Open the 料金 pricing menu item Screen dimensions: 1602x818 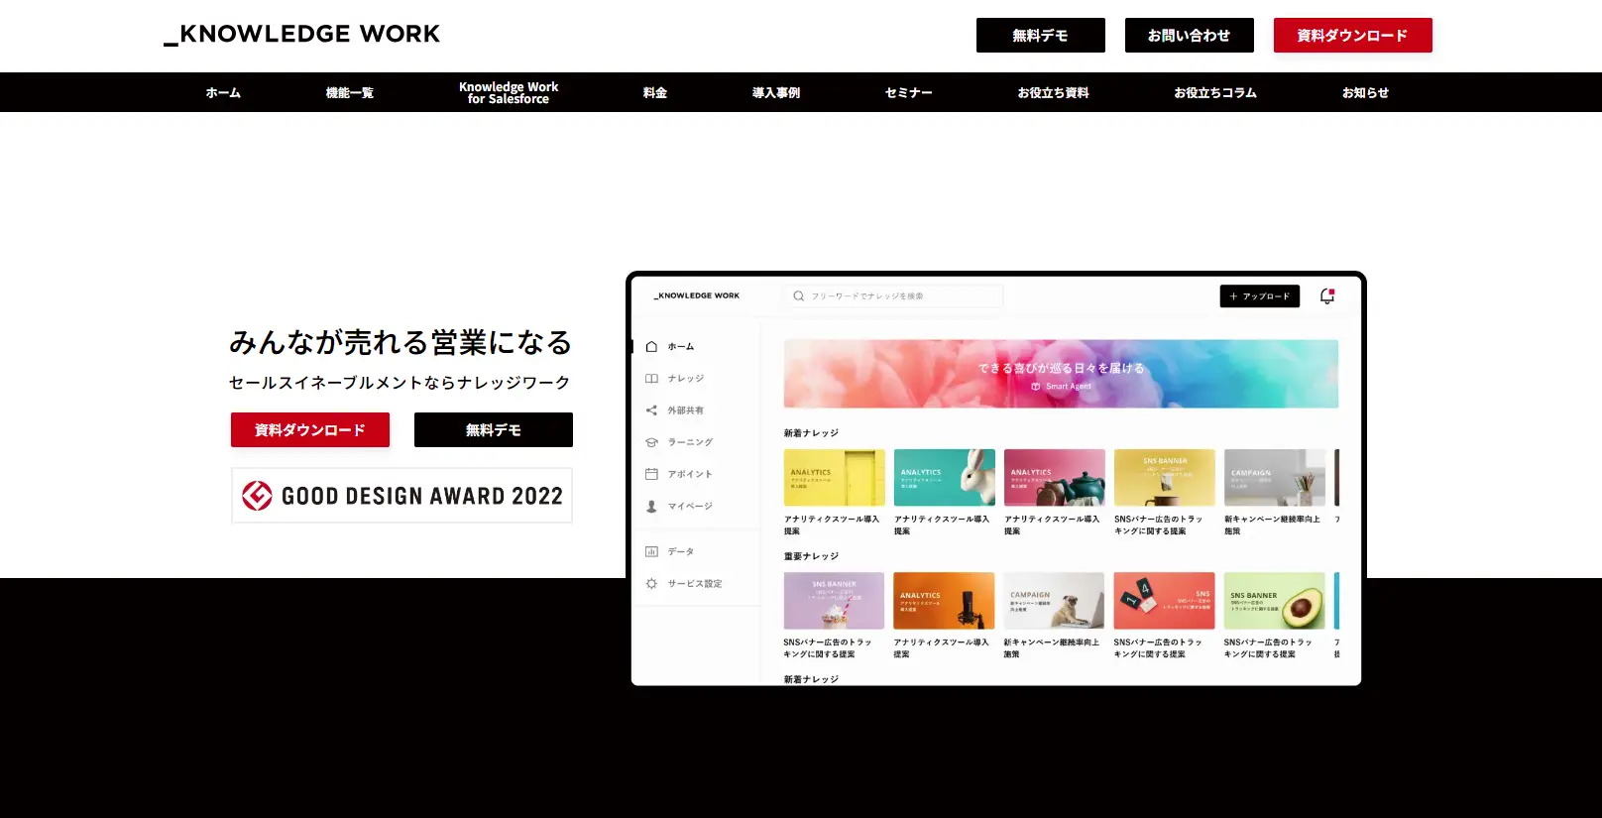pos(654,92)
